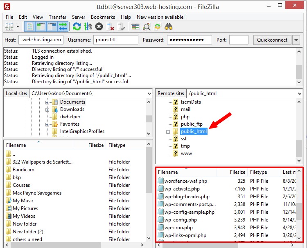Expand the public_html remote node
307x248 pixels.
coord(168,132)
